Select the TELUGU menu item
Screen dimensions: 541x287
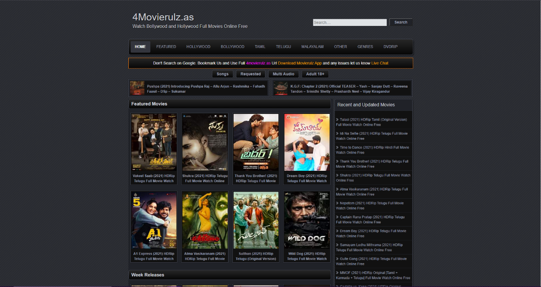click(x=283, y=47)
